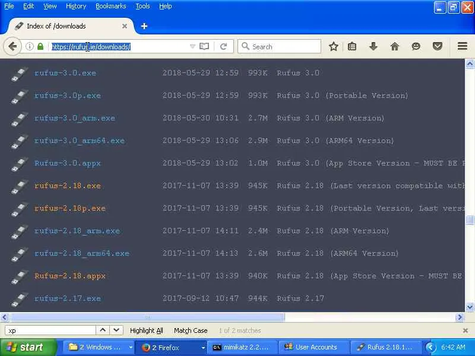475x356 pixels.
Task: Download rufus-3.0_arm64.exe link
Action: pos(80,141)
